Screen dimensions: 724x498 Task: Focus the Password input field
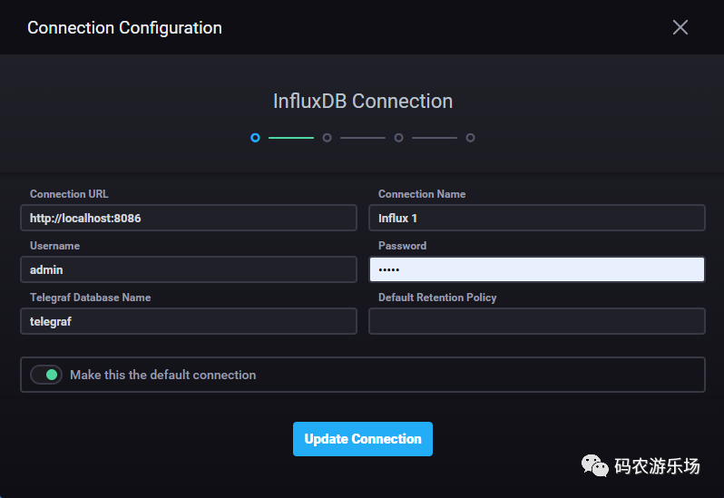click(x=537, y=269)
